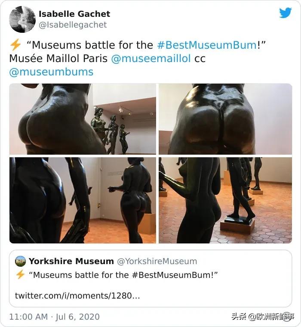The image size is (301, 327).
Task: View the bottom-left sculpture photo
Action: (83, 200)
